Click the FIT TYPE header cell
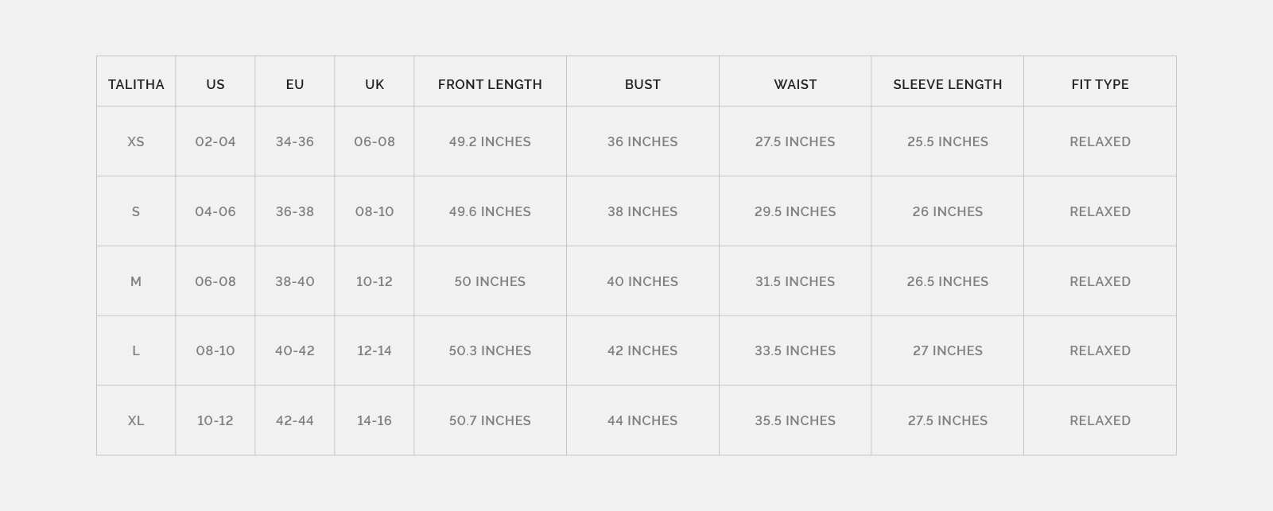This screenshot has width=1273, height=511. [x=1100, y=84]
